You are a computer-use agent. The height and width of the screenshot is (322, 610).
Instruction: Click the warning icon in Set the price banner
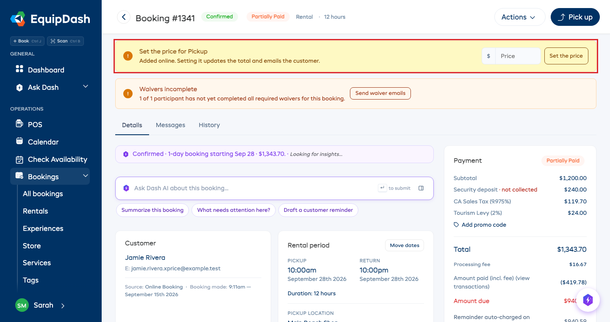click(128, 56)
